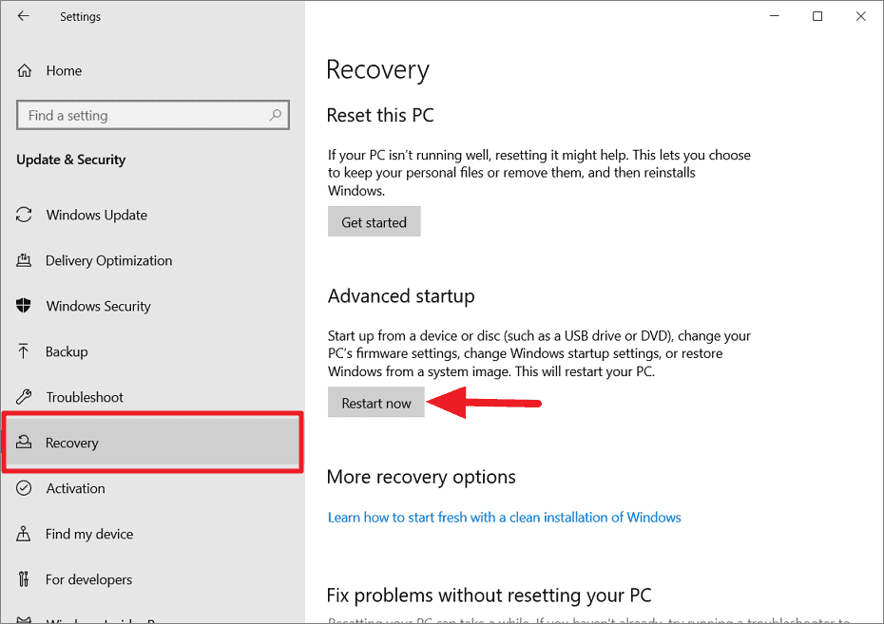Click the For developers tools icon
This screenshot has width=884, height=624.
pyautogui.click(x=23, y=579)
